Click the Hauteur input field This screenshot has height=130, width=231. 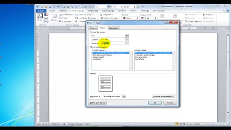pos(113,43)
